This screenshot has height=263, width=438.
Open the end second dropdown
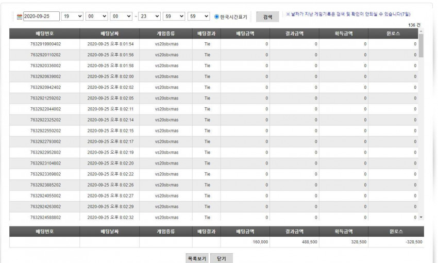coord(198,16)
